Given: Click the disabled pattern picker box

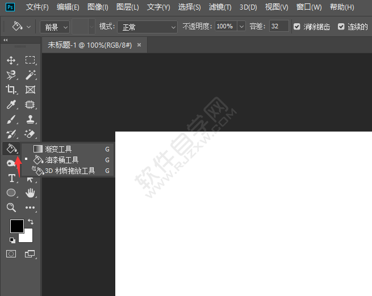Looking at the screenshot, I should pos(83,27).
